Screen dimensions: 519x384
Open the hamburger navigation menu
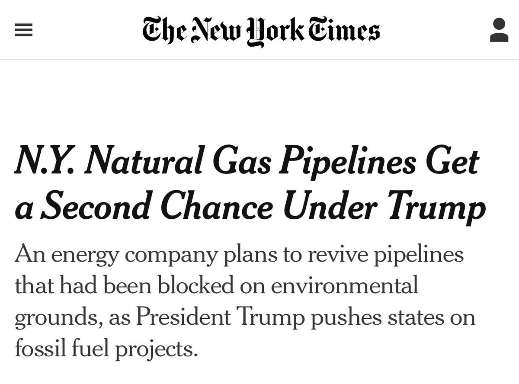[x=24, y=30]
